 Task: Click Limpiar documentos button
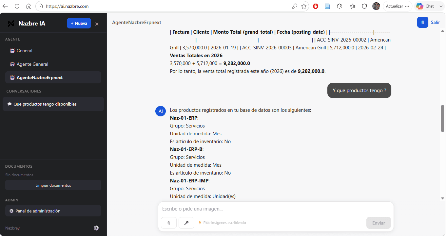click(x=53, y=185)
